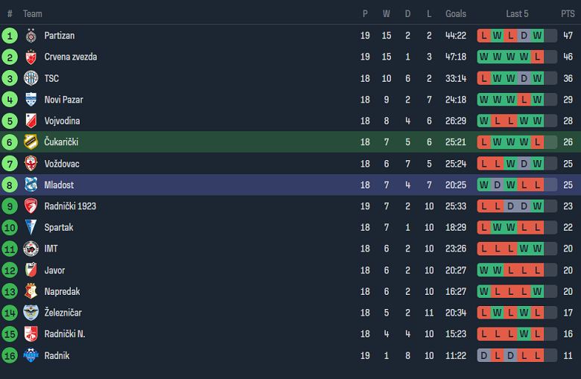This screenshot has width=581, height=379.
Task: Click the Last 5 column header
Action: [517, 14]
